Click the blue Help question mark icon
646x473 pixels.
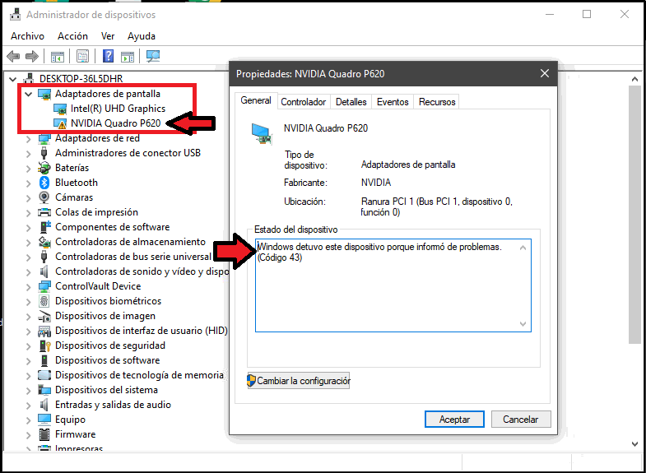[108, 56]
